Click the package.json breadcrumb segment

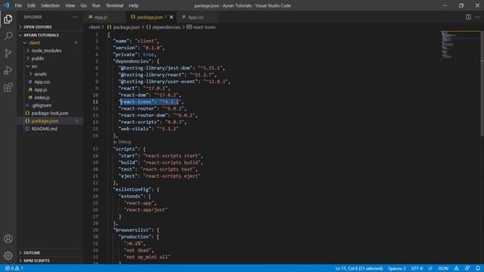tap(123, 27)
